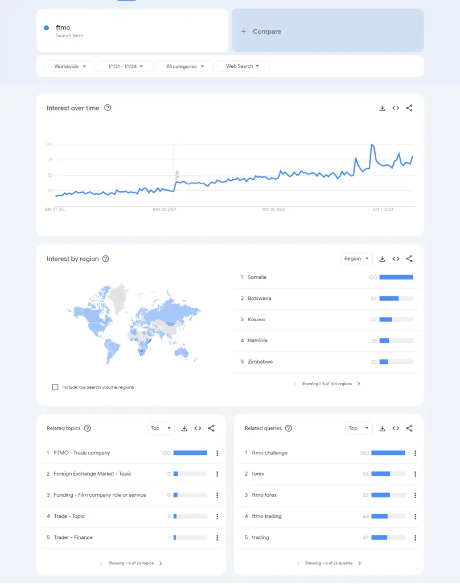Go to next page of regions
460x584 pixels.
pos(359,384)
